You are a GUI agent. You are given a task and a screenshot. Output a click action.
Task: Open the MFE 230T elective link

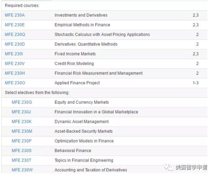pos(21,160)
